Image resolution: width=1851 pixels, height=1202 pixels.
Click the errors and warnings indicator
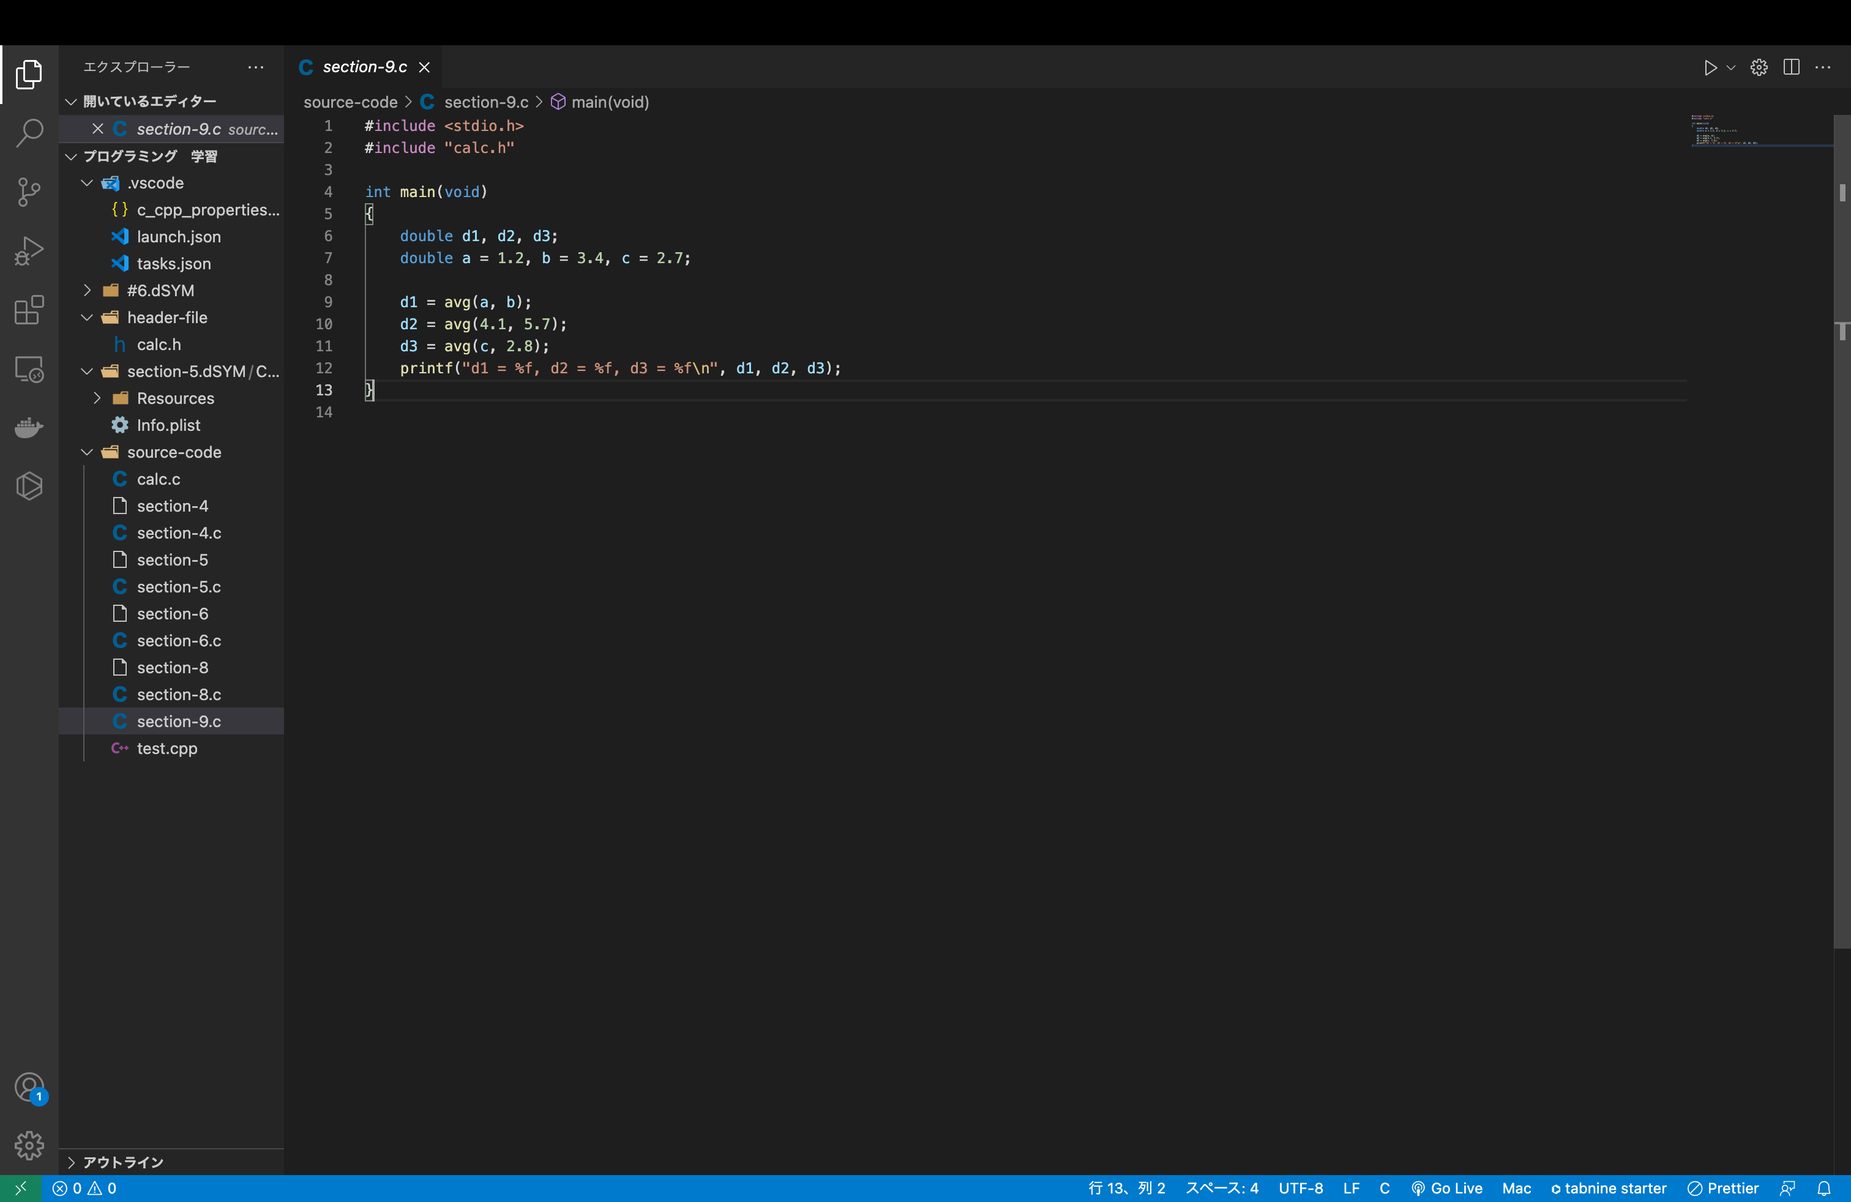point(84,1188)
